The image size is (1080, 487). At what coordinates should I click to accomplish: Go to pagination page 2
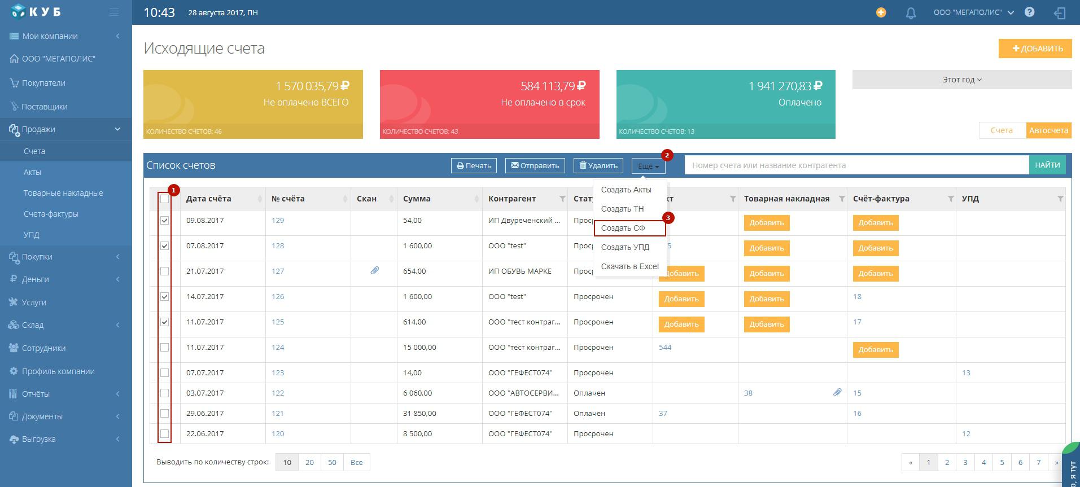[947, 462]
